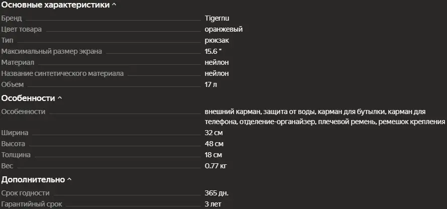The height and width of the screenshot is (209, 447).
Task: Click the Бренд label
Action: (x=12, y=18)
